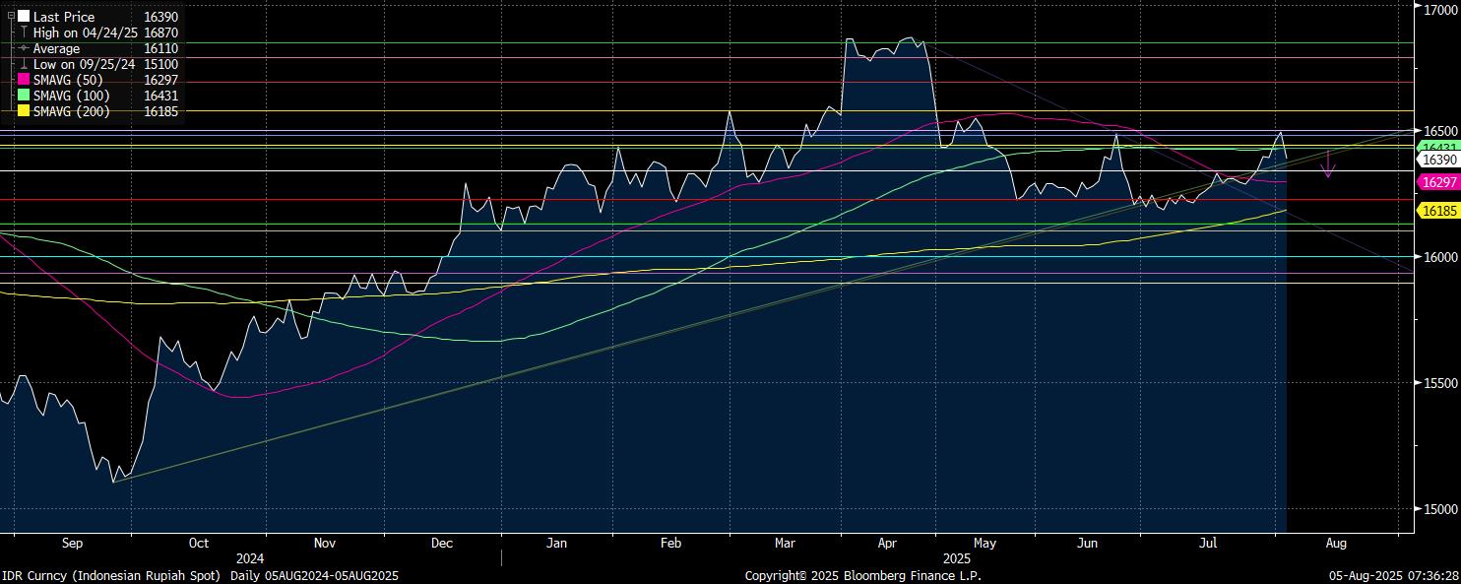
Task: Click the Average marker icon in legend
Action: click(x=24, y=49)
